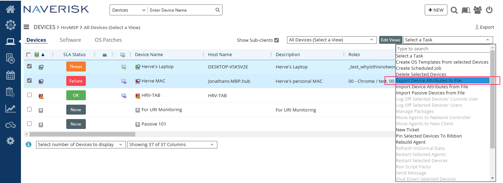Open the Devices laptop icon in sidebar
Image resolution: width=503 pixels, height=183 pixels.
pos(10,42)
